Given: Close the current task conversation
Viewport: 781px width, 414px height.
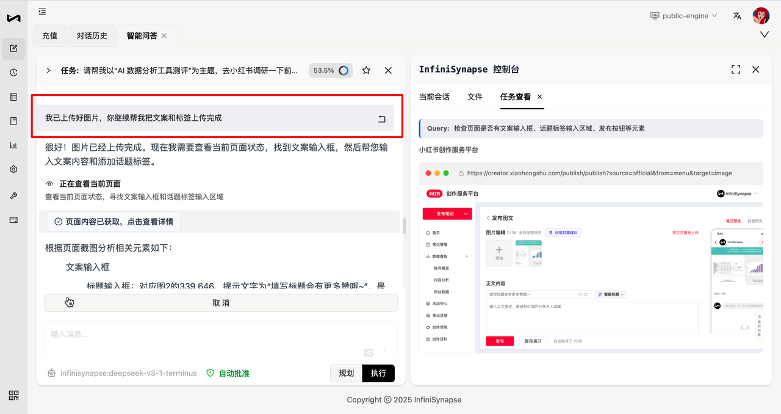Looking at the screenshot, I should 388,70.
